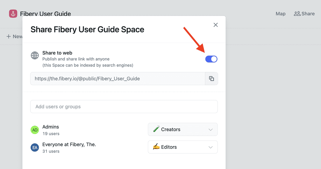The height and width of the screenshot is (169, 321).
Task: Copy the public share link
Action: click(212, 79)
